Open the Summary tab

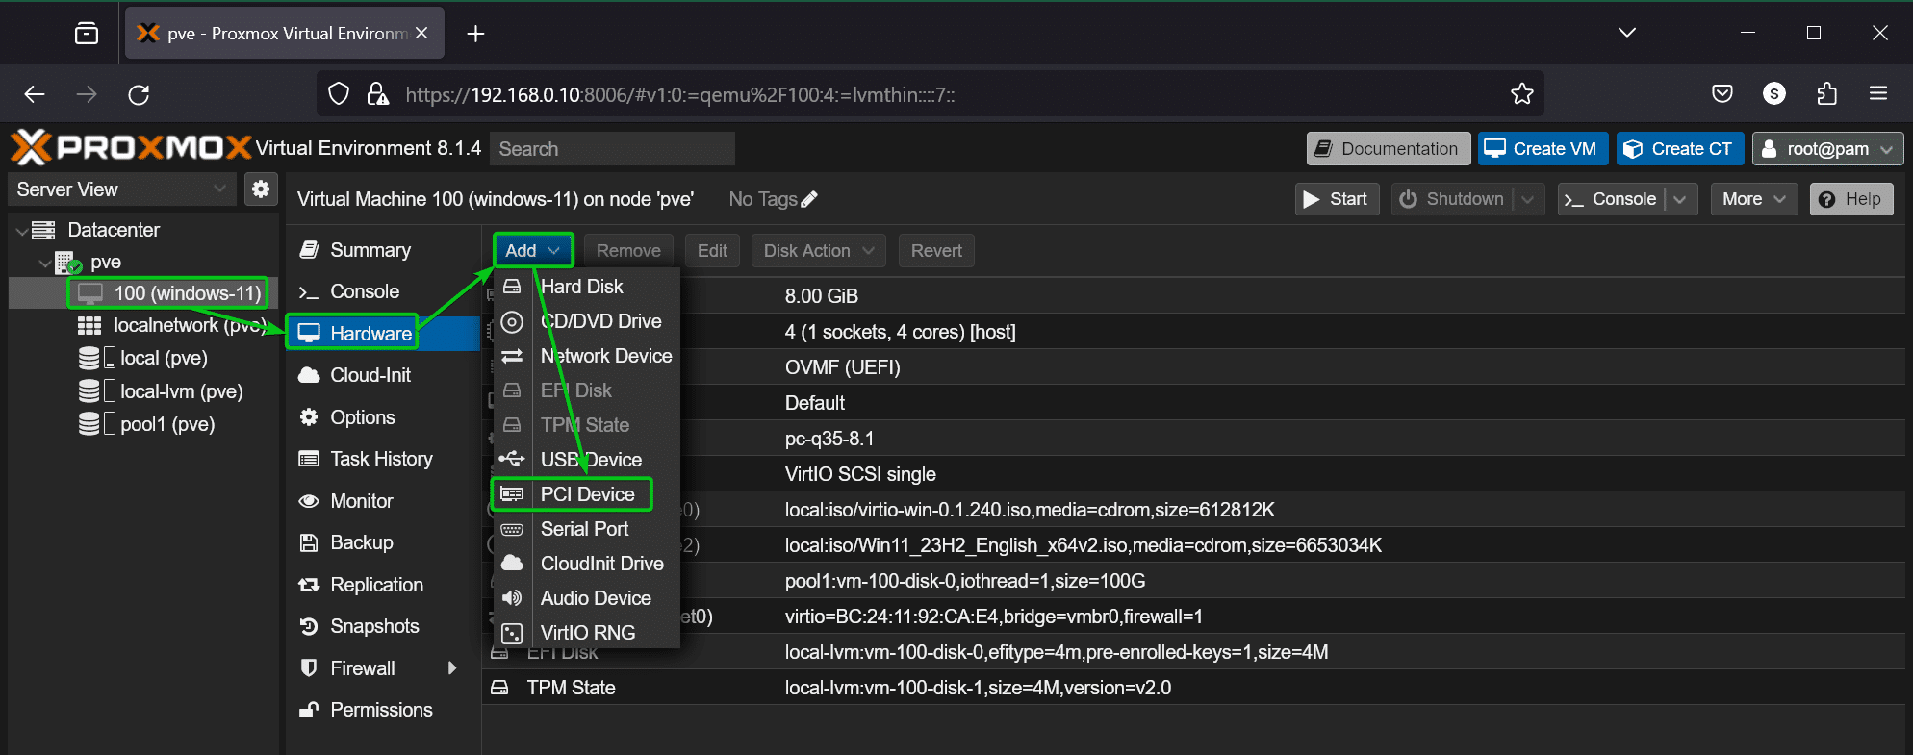pyautogui.click(x=383, y=250)
